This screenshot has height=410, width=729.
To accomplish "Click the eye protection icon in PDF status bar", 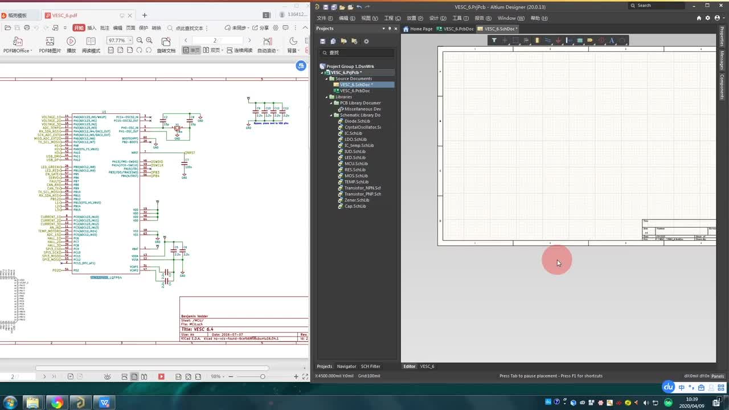I will (x=107, y=376).
